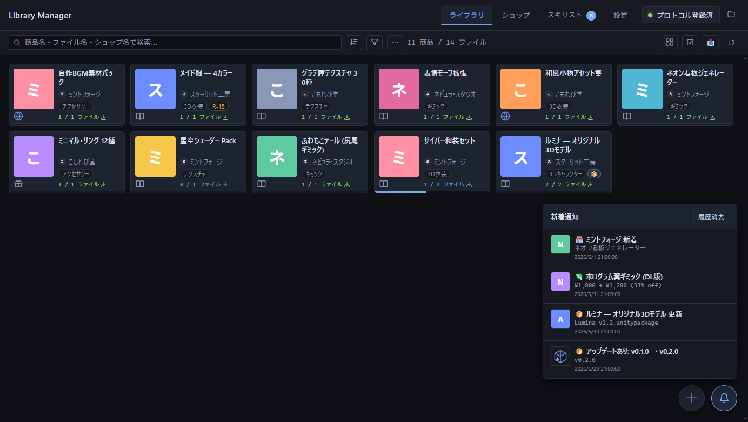Click the box icon of アップデートあり notification

560,356
